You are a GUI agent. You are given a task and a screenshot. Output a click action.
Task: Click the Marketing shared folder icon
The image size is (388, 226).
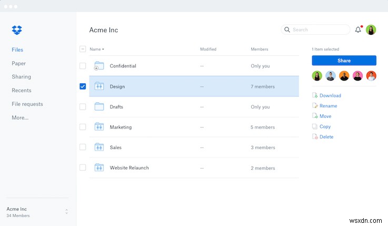pyautogui.click(x=99, y=127)
